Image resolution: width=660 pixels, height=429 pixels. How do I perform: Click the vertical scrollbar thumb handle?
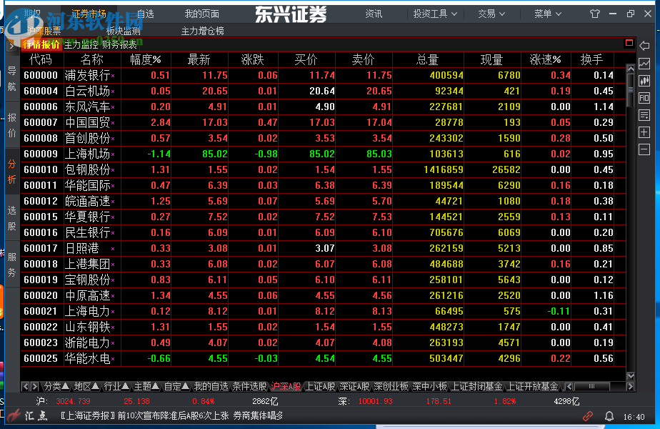[631, 90]
